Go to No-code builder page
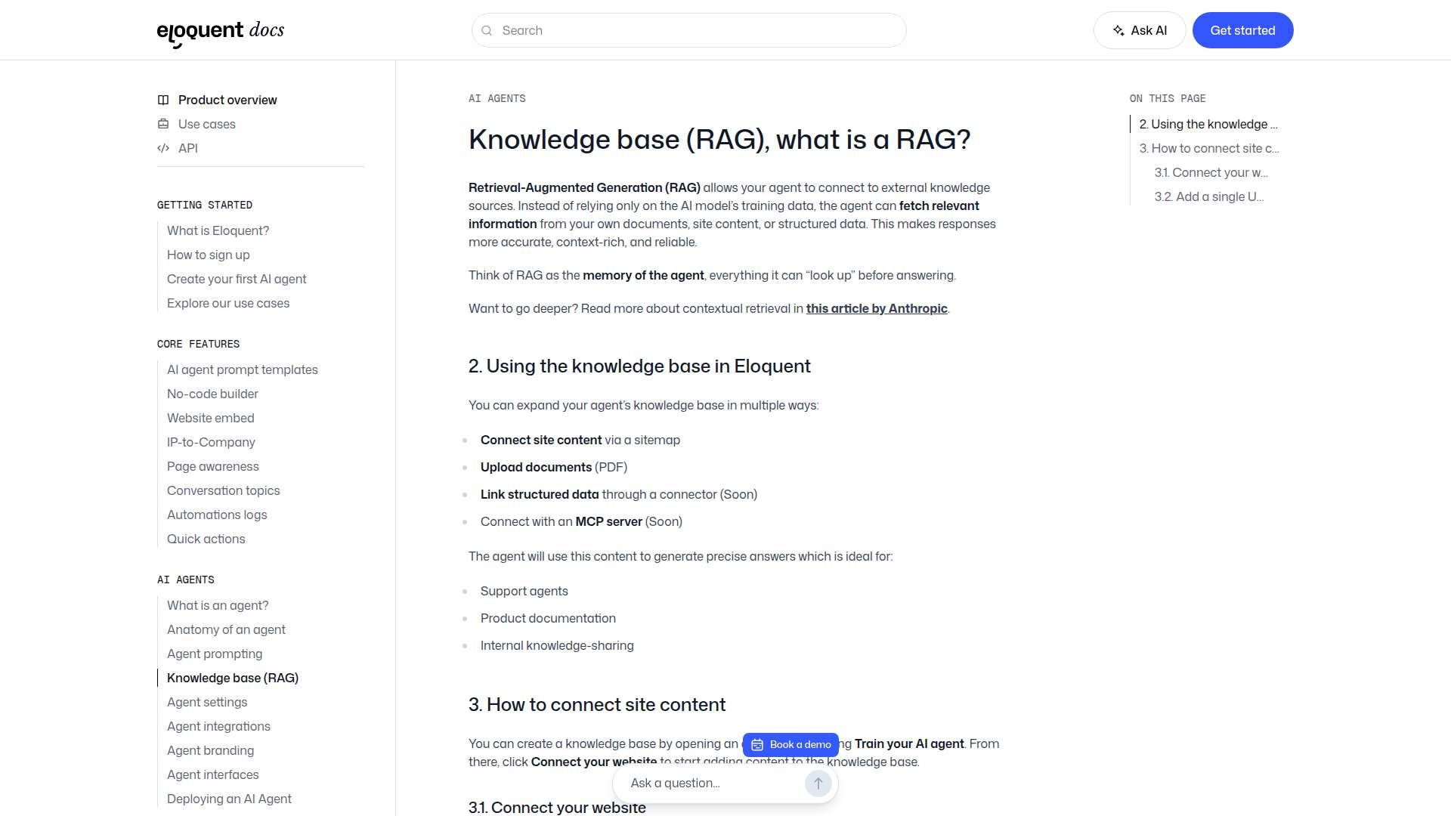The width and height of the screenshot is (1451, 816). coord(212,394)
